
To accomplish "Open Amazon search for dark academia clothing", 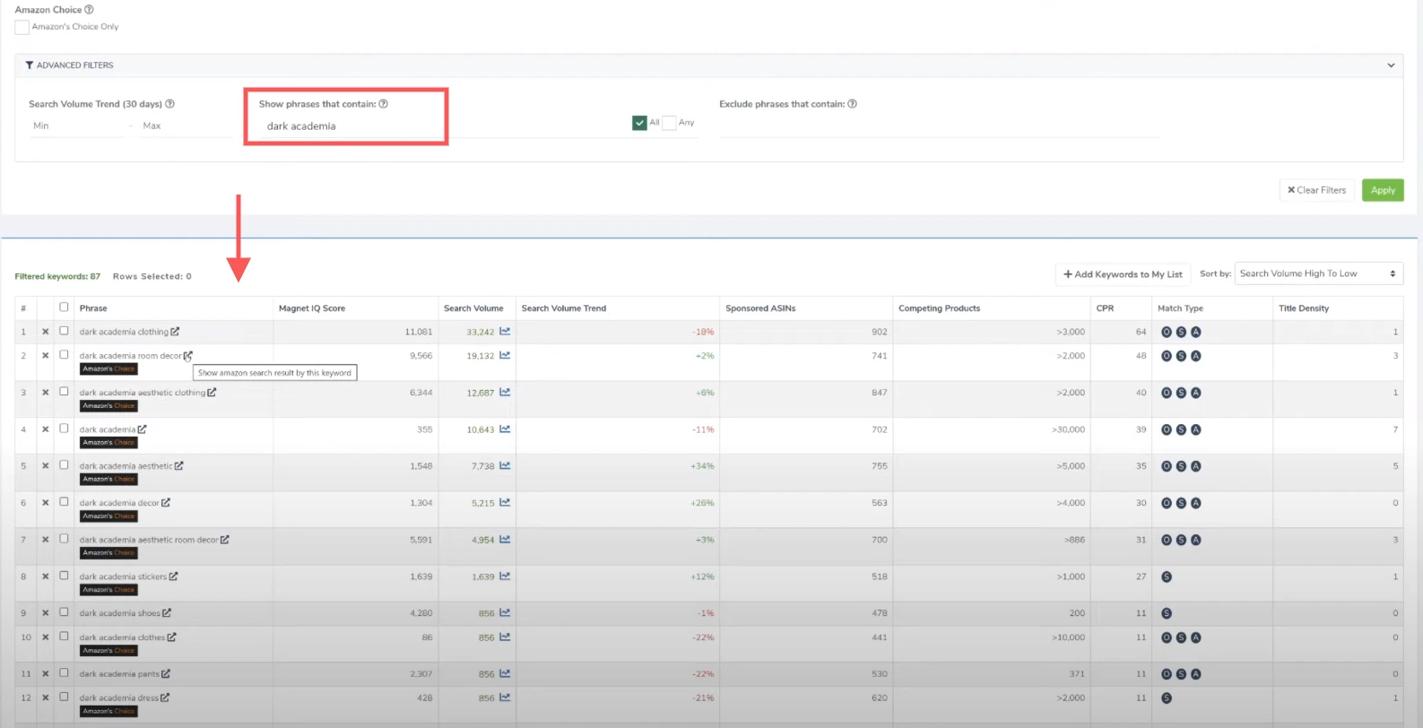I will pyautogui.click(x=175, y=332).
